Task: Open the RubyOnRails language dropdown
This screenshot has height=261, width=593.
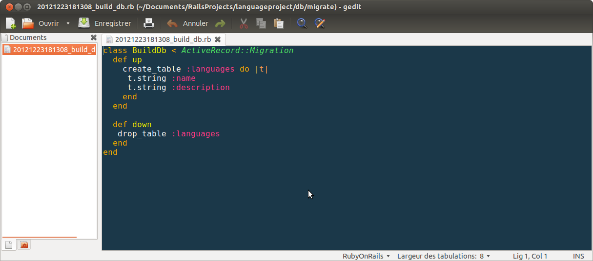Action: coord(366,256)
